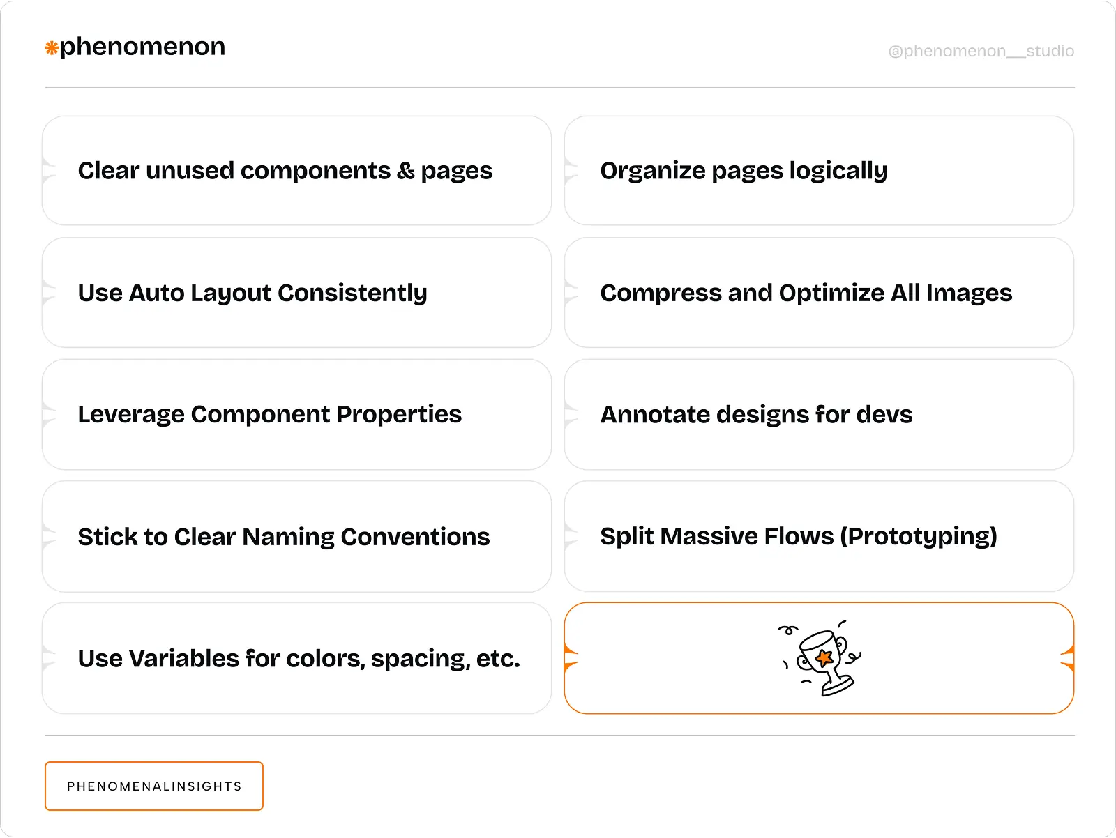Open the phenomenon wordmark in header

tap(142, 47)
